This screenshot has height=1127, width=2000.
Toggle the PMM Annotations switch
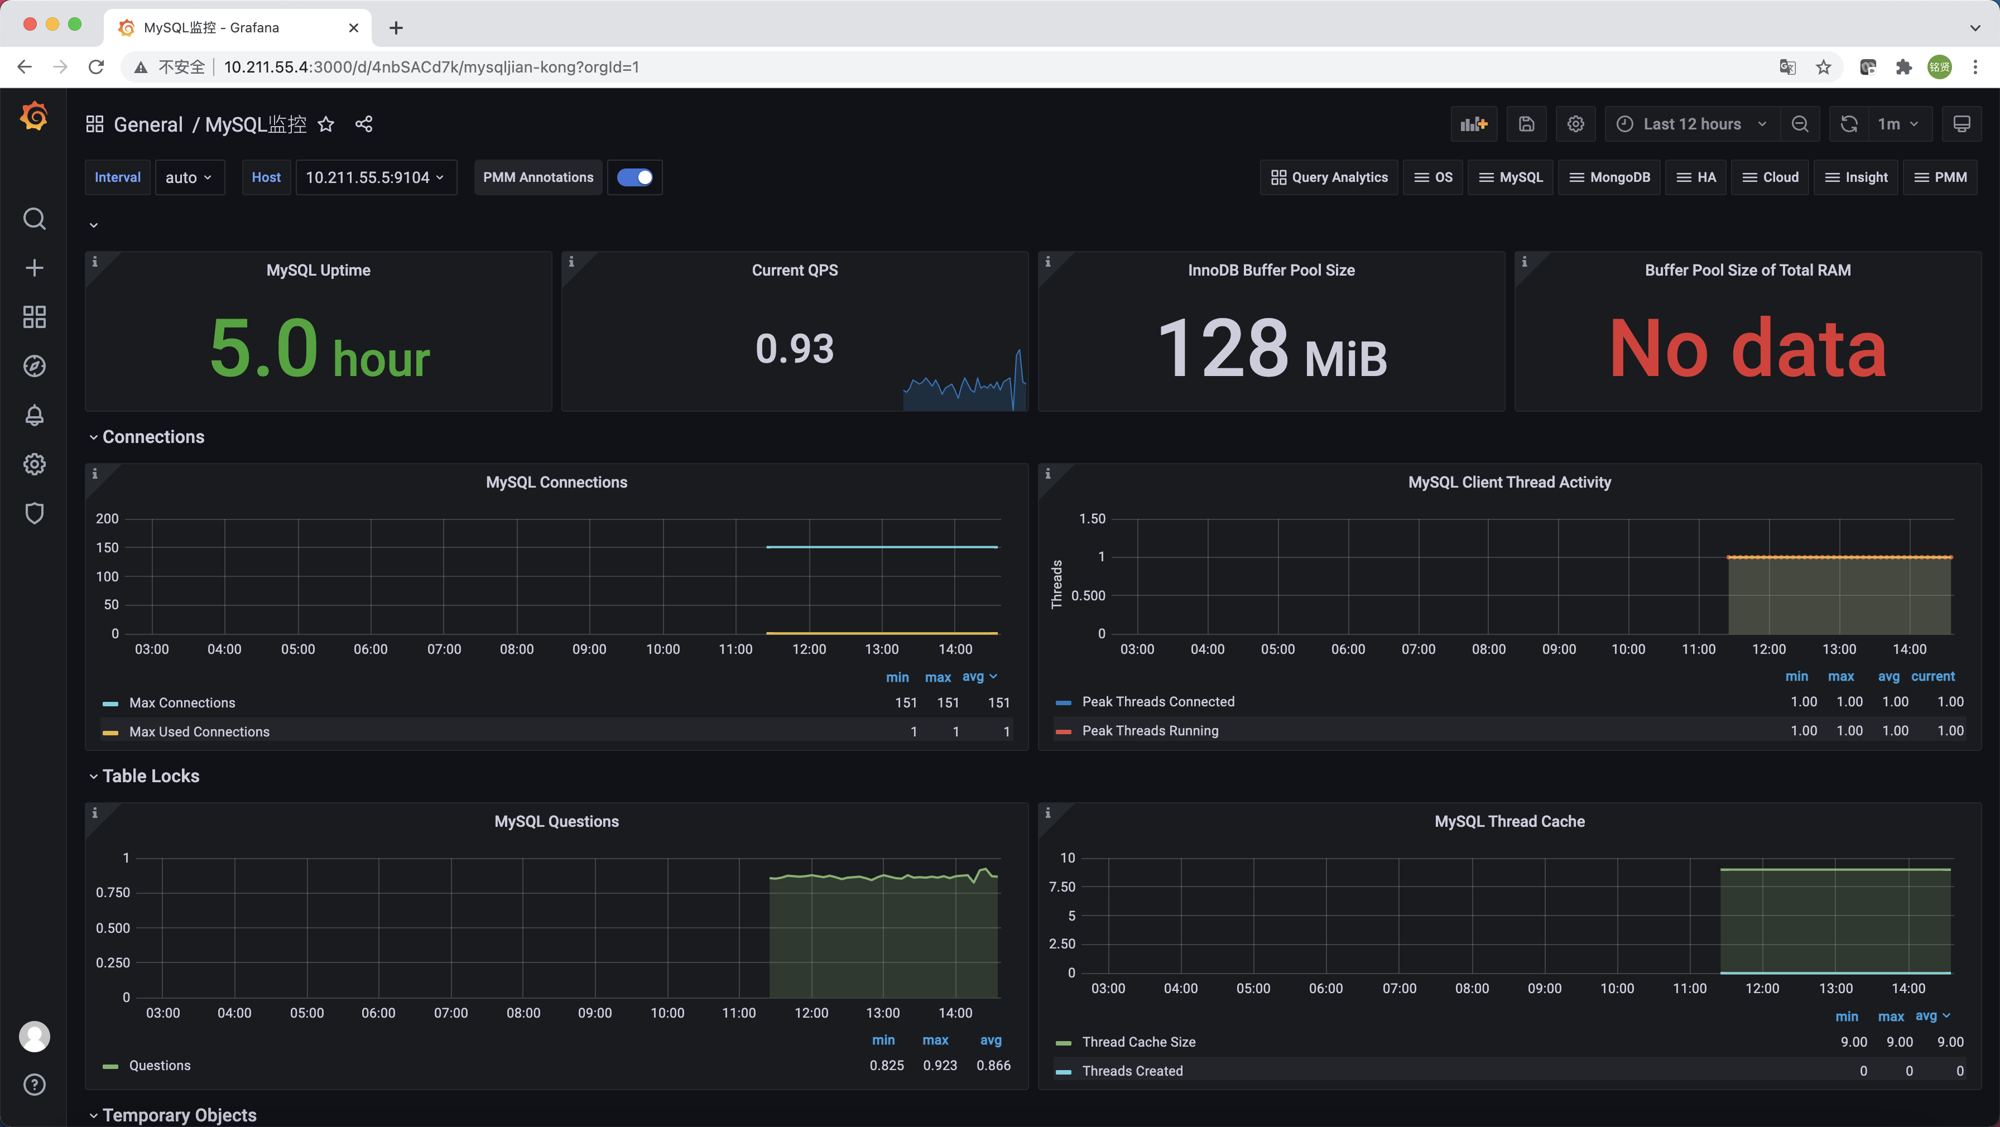pyautogui.click(x=634, y=178)
